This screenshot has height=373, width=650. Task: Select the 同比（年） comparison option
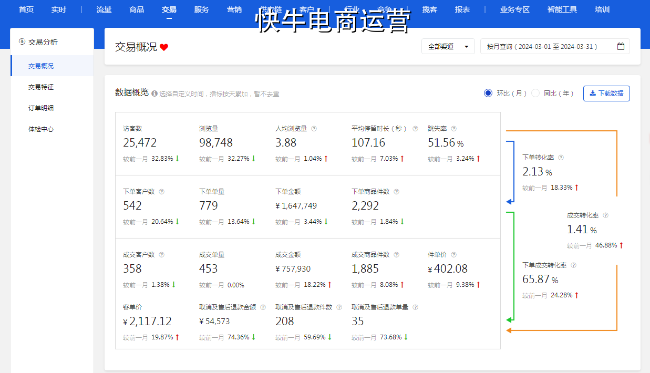535,93
